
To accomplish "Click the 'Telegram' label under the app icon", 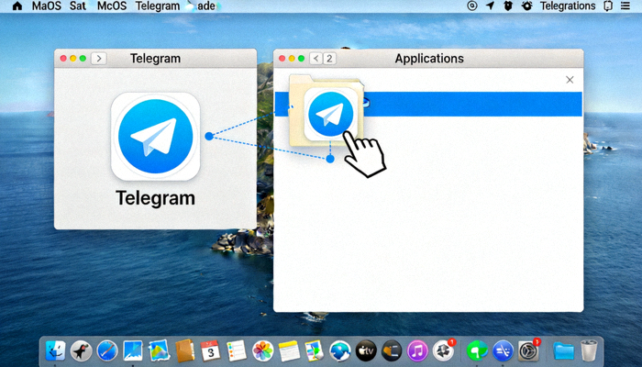I will 156,198.
